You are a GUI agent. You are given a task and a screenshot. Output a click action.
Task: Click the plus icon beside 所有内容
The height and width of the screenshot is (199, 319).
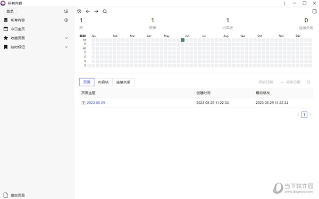(x=66, y=20)
